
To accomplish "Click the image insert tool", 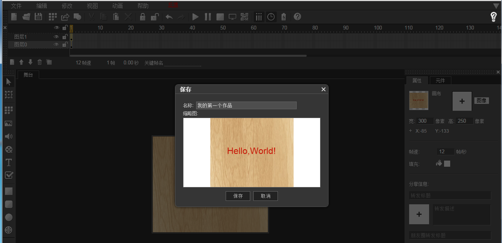I will (8, 123).
